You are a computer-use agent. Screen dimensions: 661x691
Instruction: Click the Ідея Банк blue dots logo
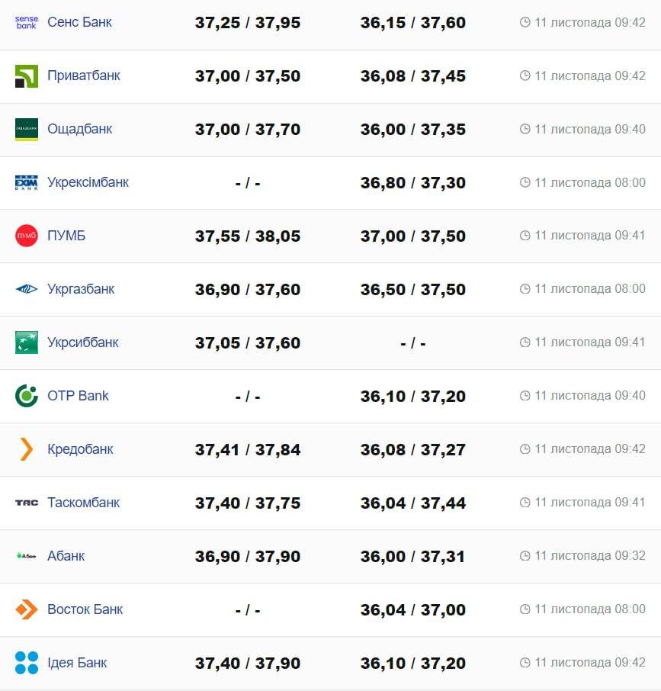tap(27, 663)
